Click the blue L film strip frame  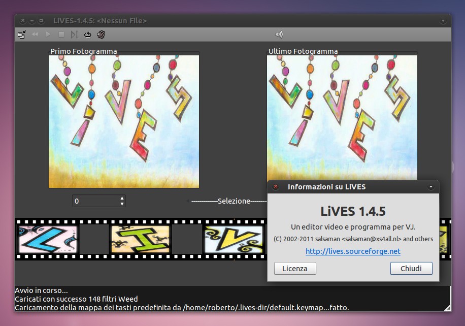(x=48, y=239)
